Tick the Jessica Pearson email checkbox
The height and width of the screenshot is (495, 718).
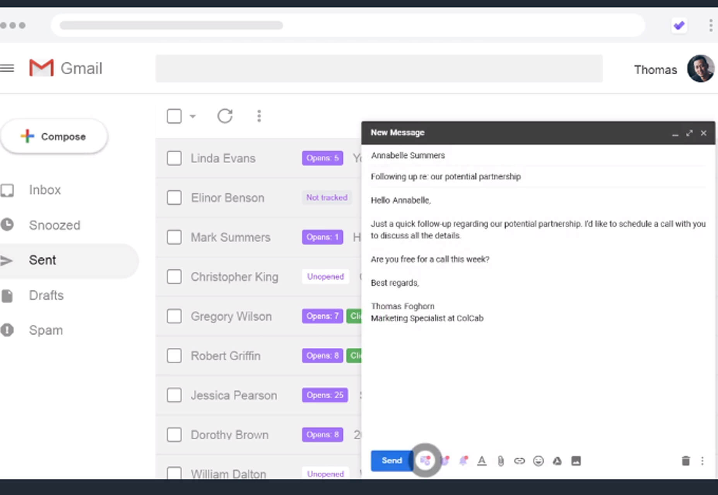(x=174, y=395)
